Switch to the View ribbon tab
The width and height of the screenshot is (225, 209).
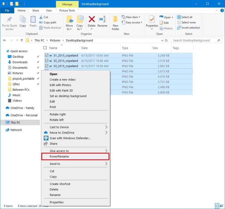point(49,10)
